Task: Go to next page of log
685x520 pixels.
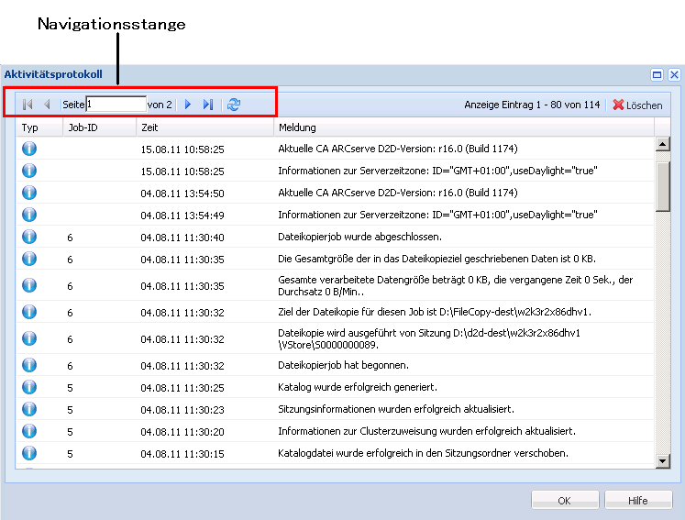Action: point(188,105)
